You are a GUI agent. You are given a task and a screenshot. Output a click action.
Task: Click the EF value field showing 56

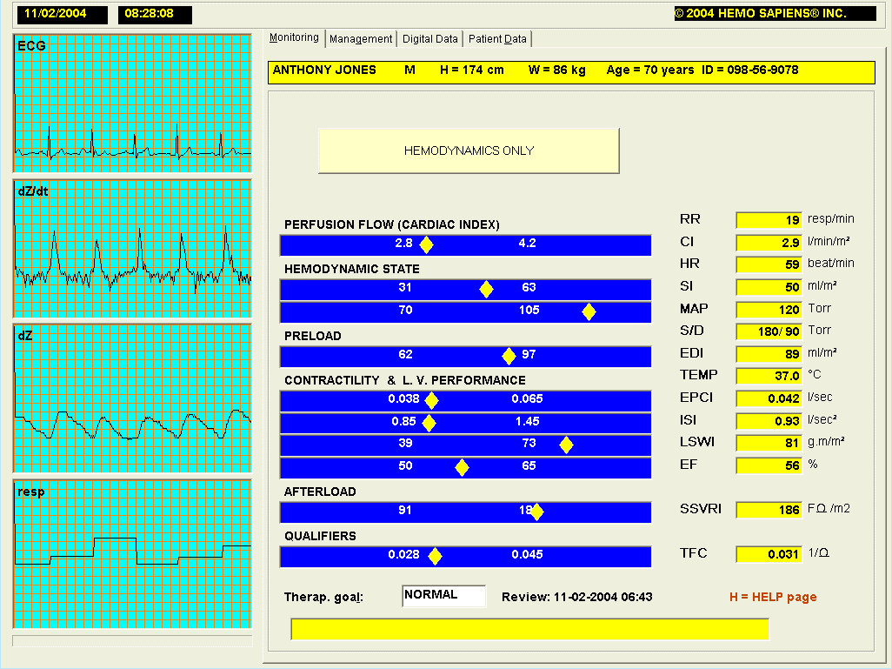pyautogui.click(x=769, y=465)
